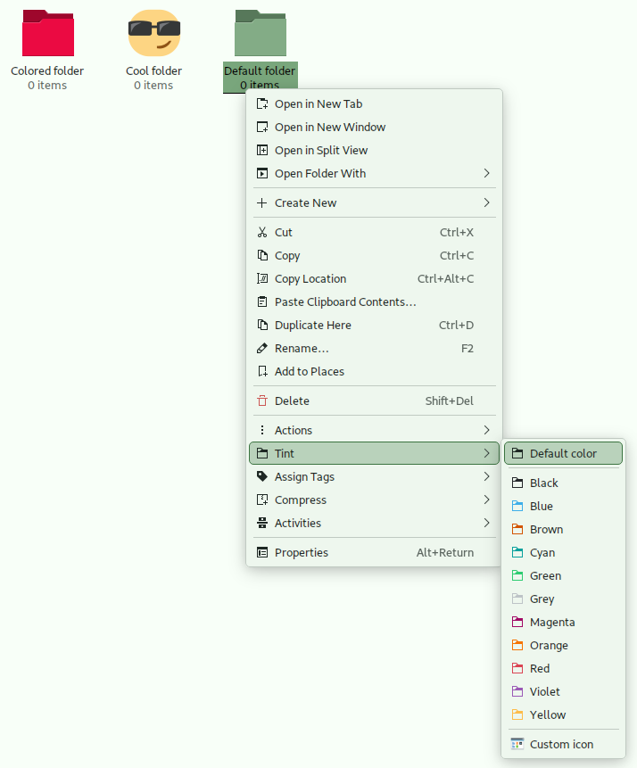Pick the Orange tint option

coord(564,645)
